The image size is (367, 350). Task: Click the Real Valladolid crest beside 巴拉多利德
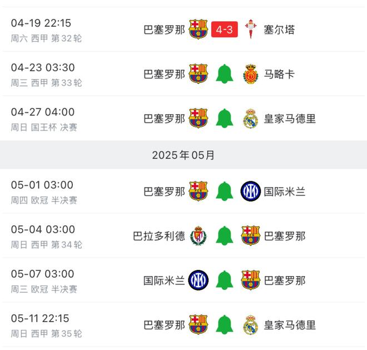click(x=199, y=236)
